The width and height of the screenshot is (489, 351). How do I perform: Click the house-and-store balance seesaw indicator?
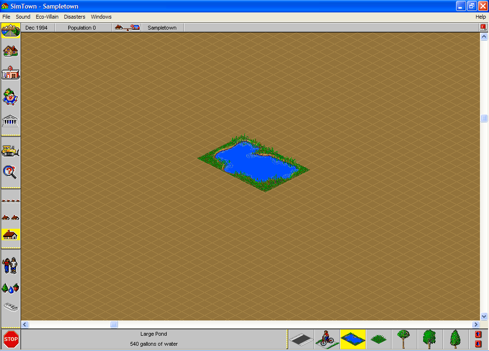(x=128, y=28)
